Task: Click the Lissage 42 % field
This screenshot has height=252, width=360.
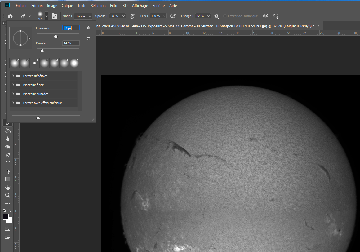Action: click(x=200, y=16)
